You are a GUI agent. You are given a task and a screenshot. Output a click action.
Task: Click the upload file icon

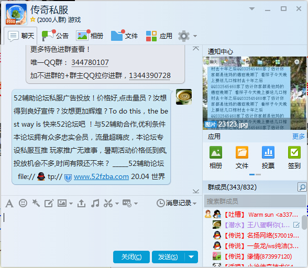pos(81,203)
